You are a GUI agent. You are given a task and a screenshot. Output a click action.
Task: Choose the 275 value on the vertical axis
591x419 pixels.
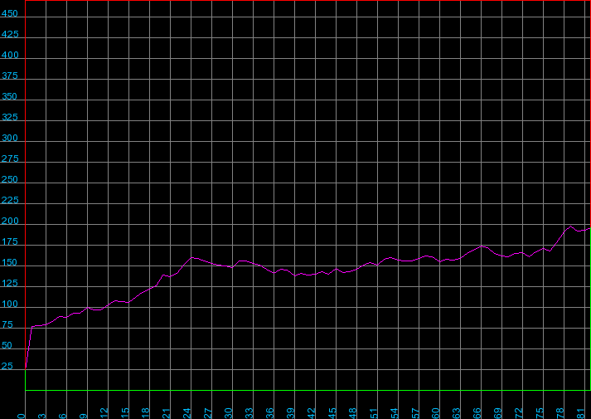click(x=10, y=158)
